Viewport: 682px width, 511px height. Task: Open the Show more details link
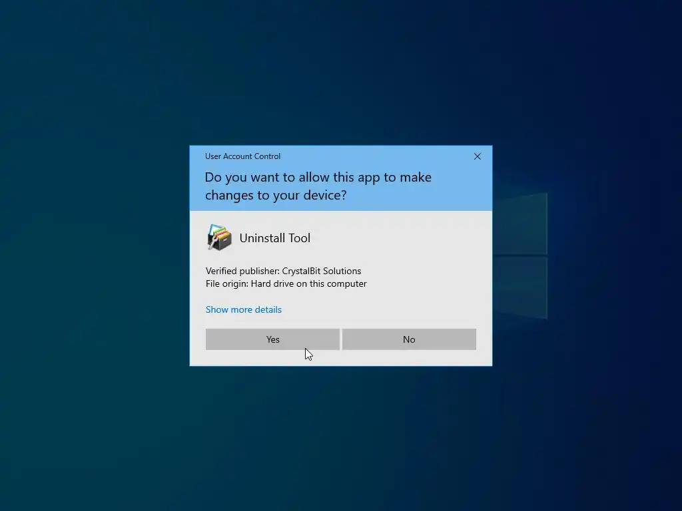244,309
